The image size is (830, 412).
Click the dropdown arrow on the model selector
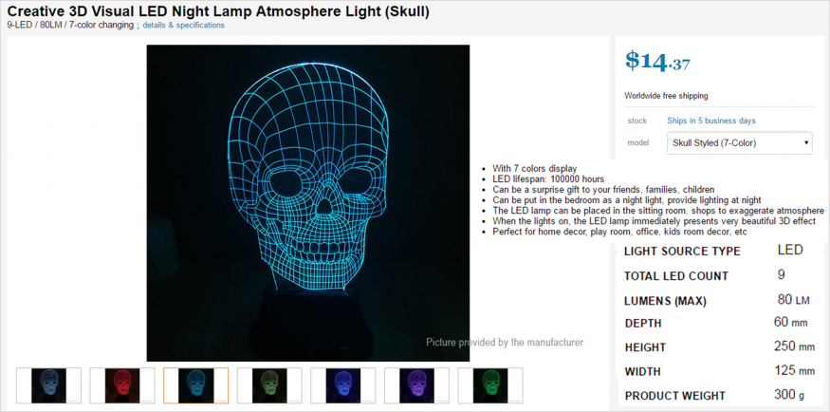[805, 143]
